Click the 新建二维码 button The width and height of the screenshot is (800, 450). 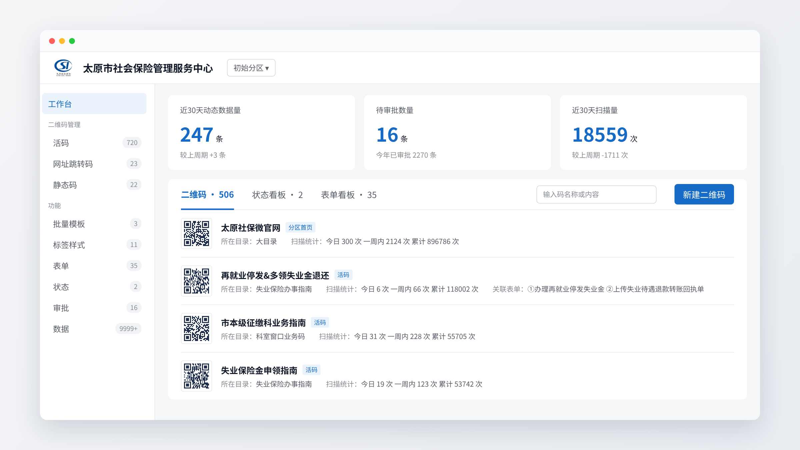(x=704, y=194)
